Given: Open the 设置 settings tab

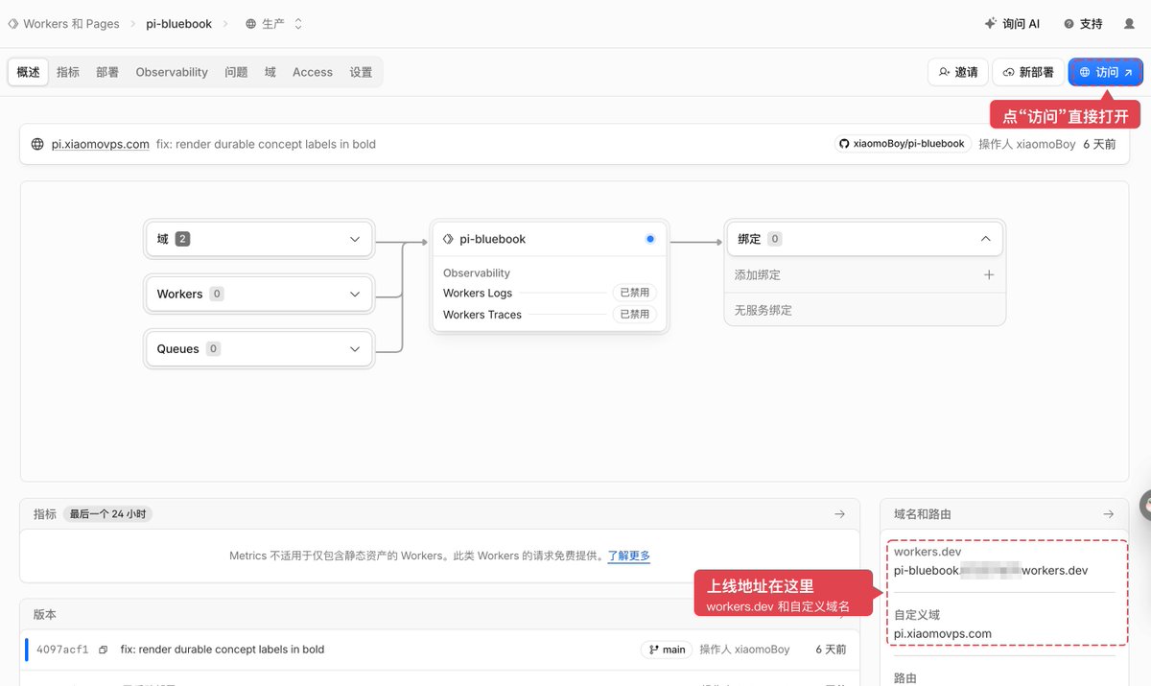Looking at the screenshot, I should (x=361, y=72).
